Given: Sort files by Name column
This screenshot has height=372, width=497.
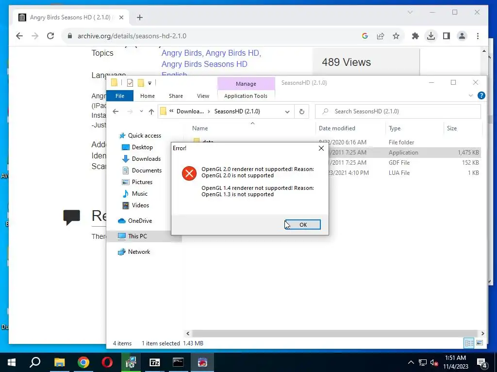Looking at the screenshot, I should (x=200, y=128).
